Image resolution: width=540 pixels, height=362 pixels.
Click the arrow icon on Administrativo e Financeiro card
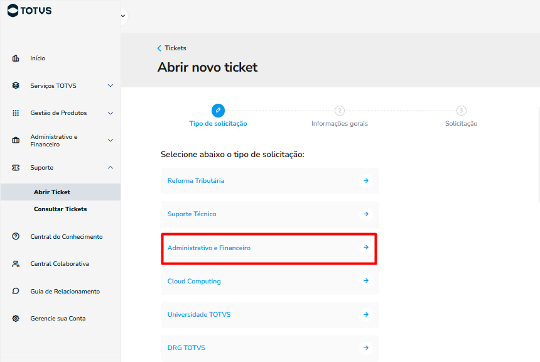pos(366,247)
